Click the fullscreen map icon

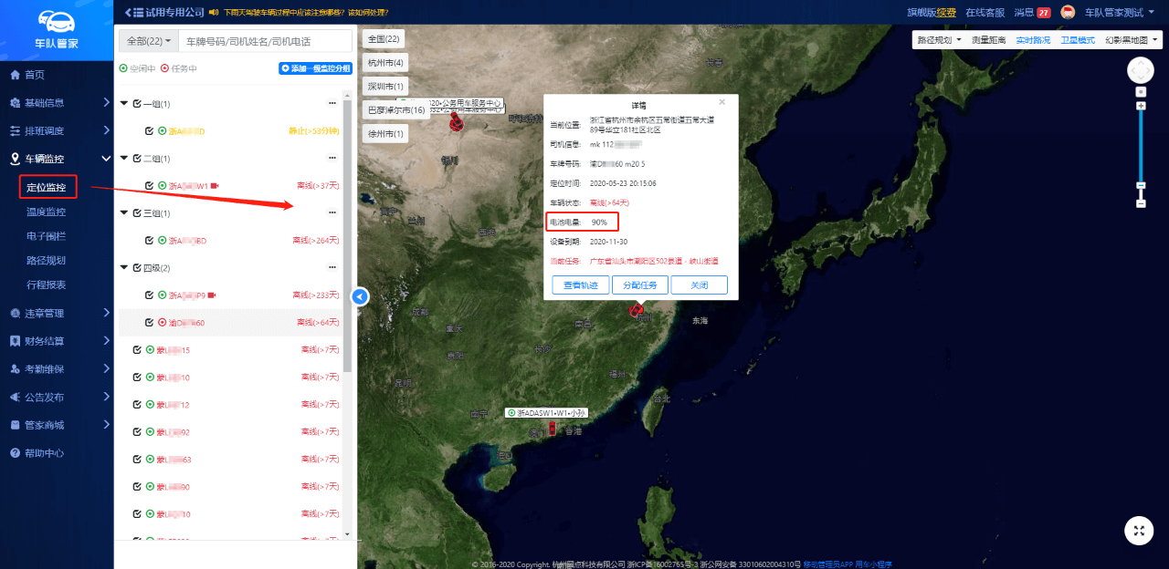(x=1138, y=531)
